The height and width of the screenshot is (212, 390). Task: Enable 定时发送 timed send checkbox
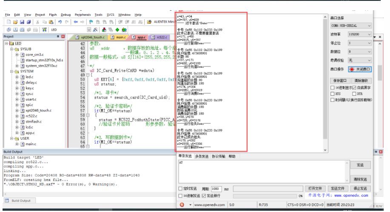[180, 189]
